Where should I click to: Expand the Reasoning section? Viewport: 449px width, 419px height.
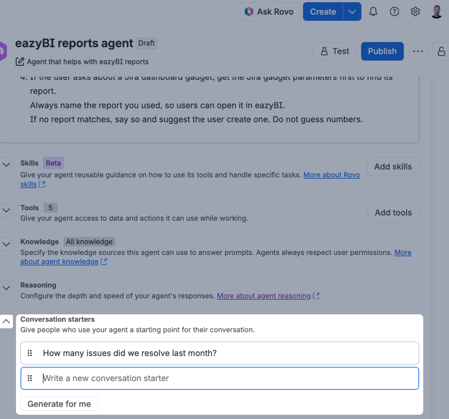click(x=6, y=288)
